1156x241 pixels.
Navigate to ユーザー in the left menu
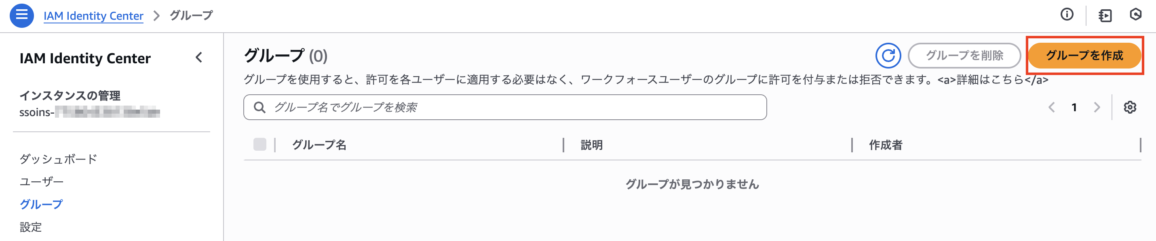pyautogui.click(x=41, y=181)
